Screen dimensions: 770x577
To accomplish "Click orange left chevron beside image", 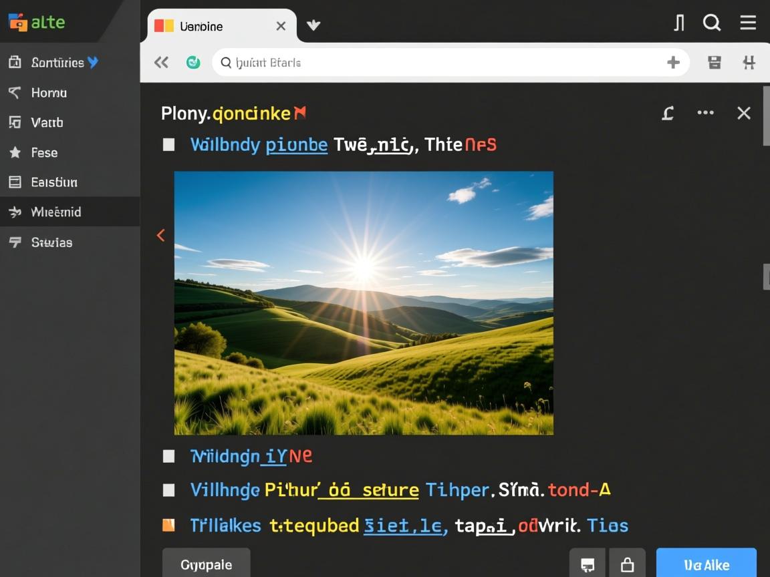I will (x=160, y=235).
